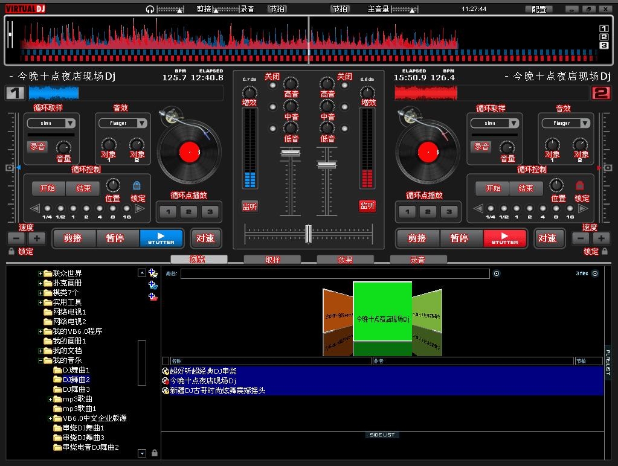Viewport: 618px width, 466px height.
Task: Open the 配置 config menu
Action: coord(539,9)
